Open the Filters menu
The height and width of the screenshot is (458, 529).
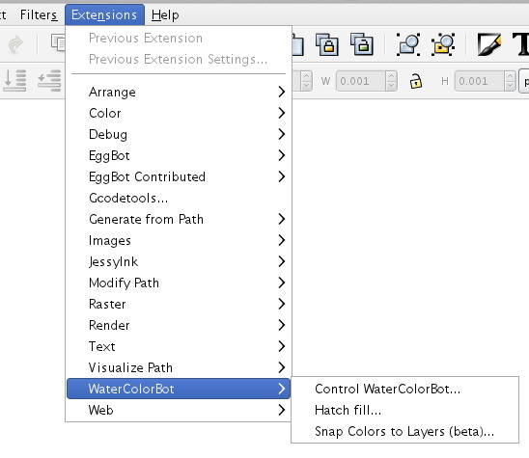(x=39, y=14)
